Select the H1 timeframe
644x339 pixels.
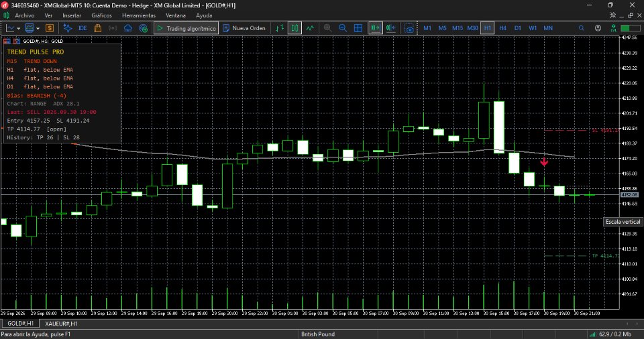(488, 28)
